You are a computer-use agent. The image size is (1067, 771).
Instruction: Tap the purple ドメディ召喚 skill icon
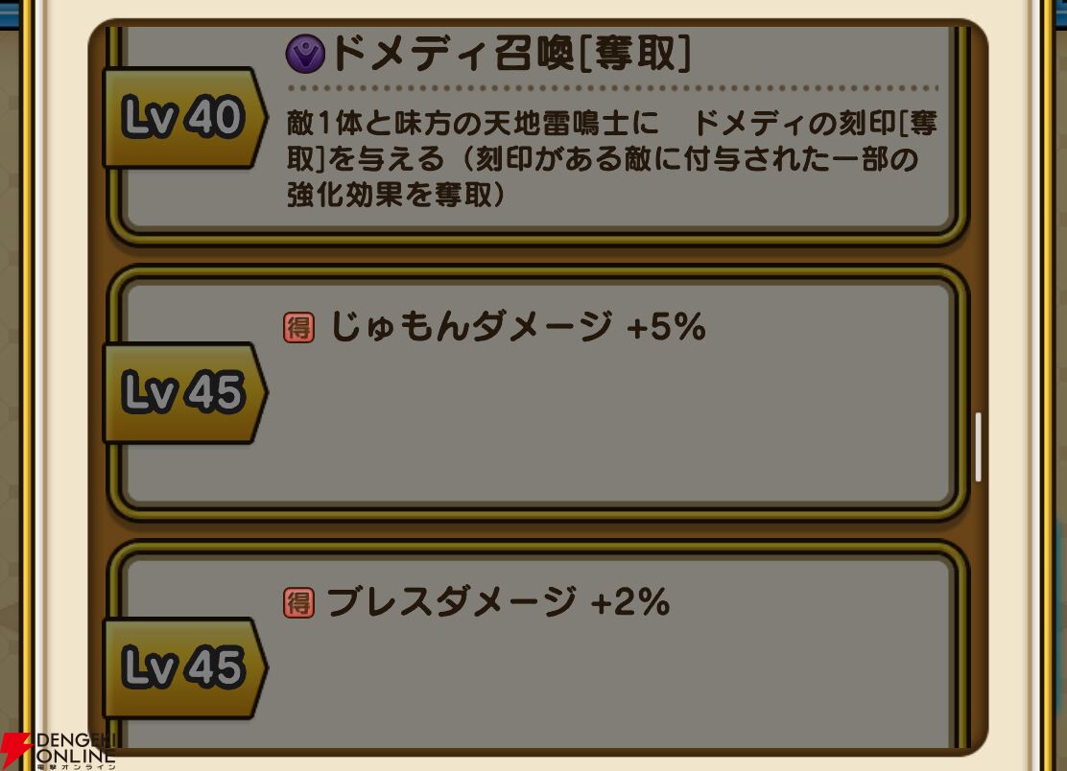pyautogui.click(x=305, y=54)
